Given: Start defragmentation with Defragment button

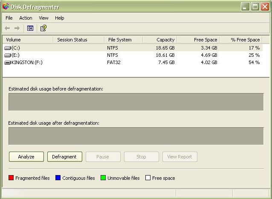Looking at the screenshot, I should 64,157.
